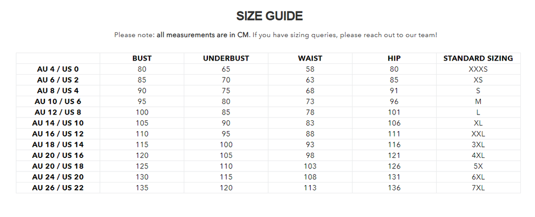Select the AU 20 / US 18 row label
The image size is (535, 217).
point(58,166)
